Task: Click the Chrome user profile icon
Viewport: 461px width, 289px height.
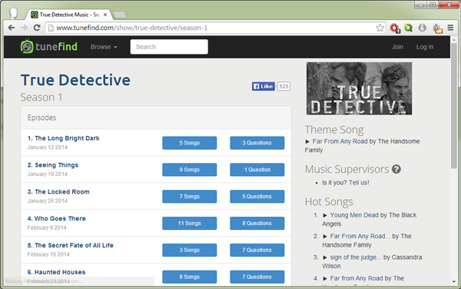Action: [x=13, y=13]
